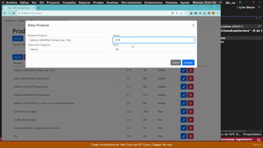Image resolution: width=263 pixels, height=148 pixels.
Task: Click the browser address bar URL
Action: pos(32,13)
